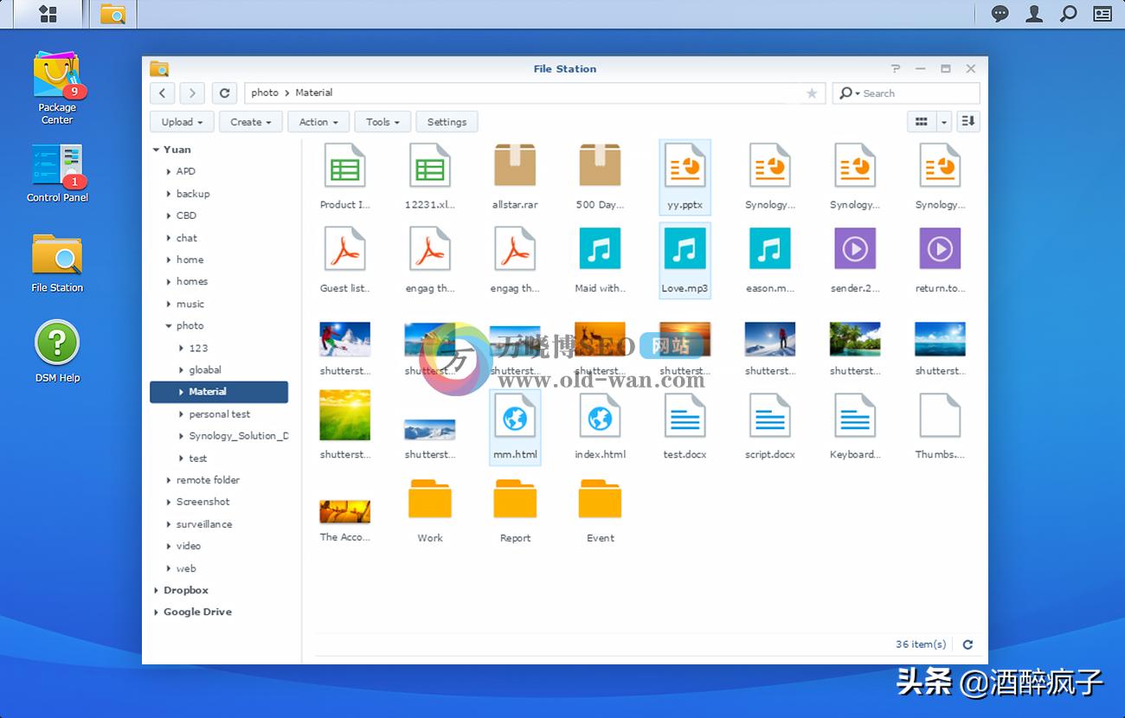Click the sort options icon on the right toolbar
Screen dimensions: 1125x718
tap(967, 121)
